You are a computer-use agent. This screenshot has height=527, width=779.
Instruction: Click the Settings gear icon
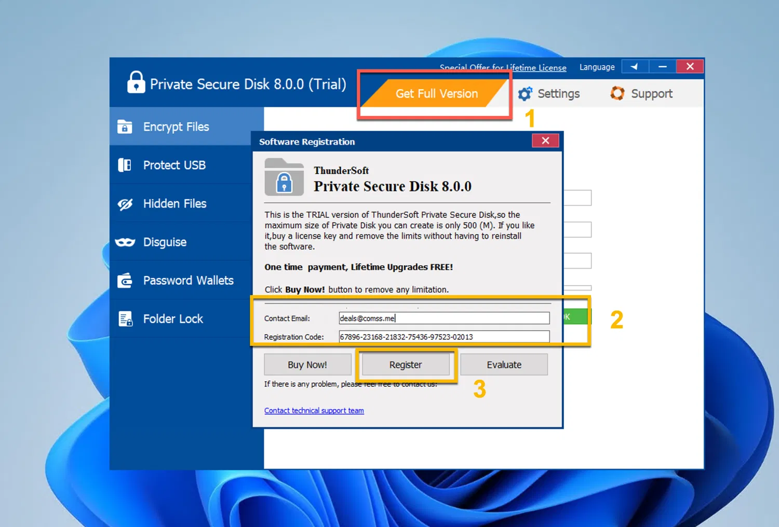[525, 94]
